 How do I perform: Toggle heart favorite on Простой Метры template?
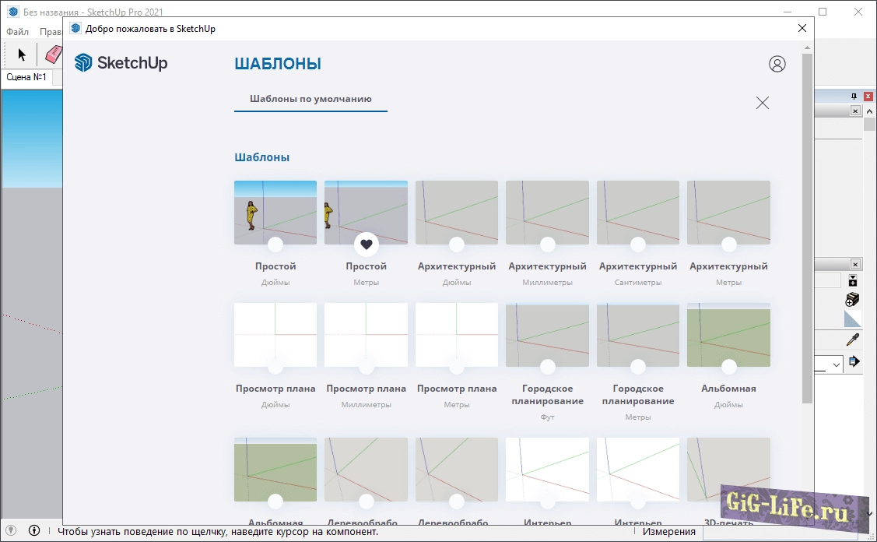pyautogui.click(x=367, y=245)
